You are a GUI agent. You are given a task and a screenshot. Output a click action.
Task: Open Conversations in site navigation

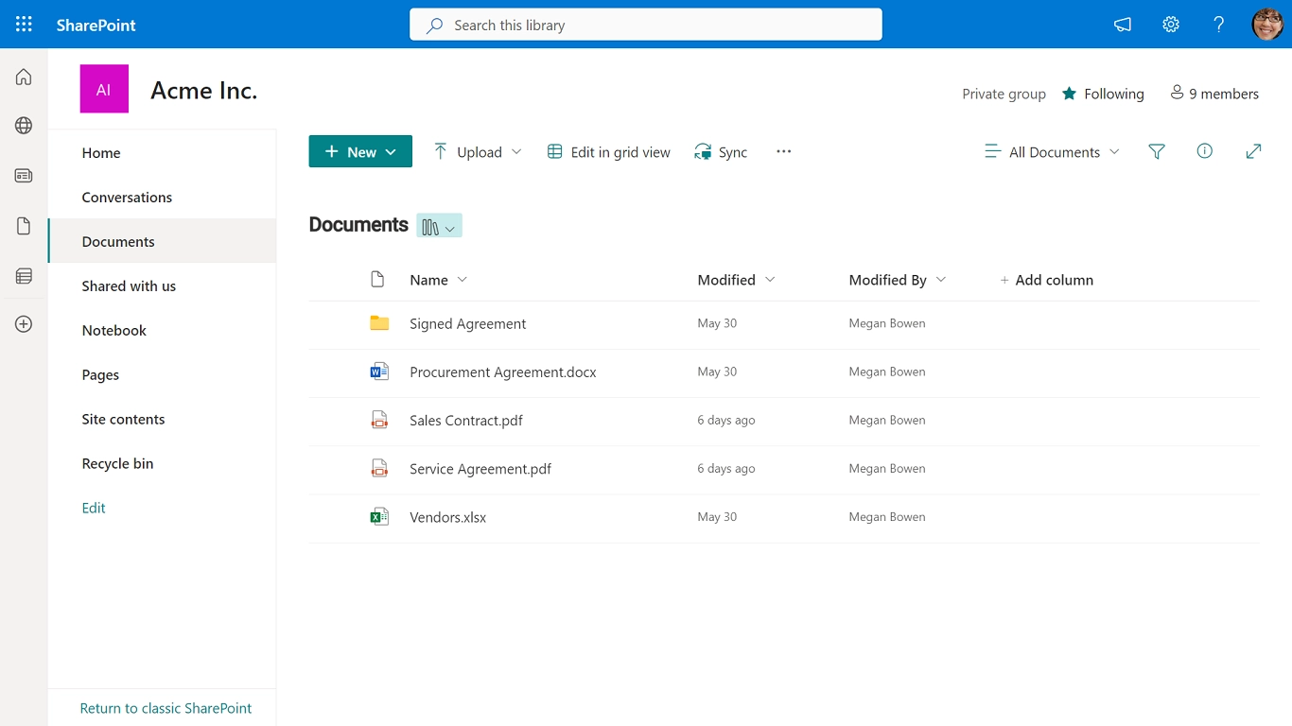click(127, 197)
